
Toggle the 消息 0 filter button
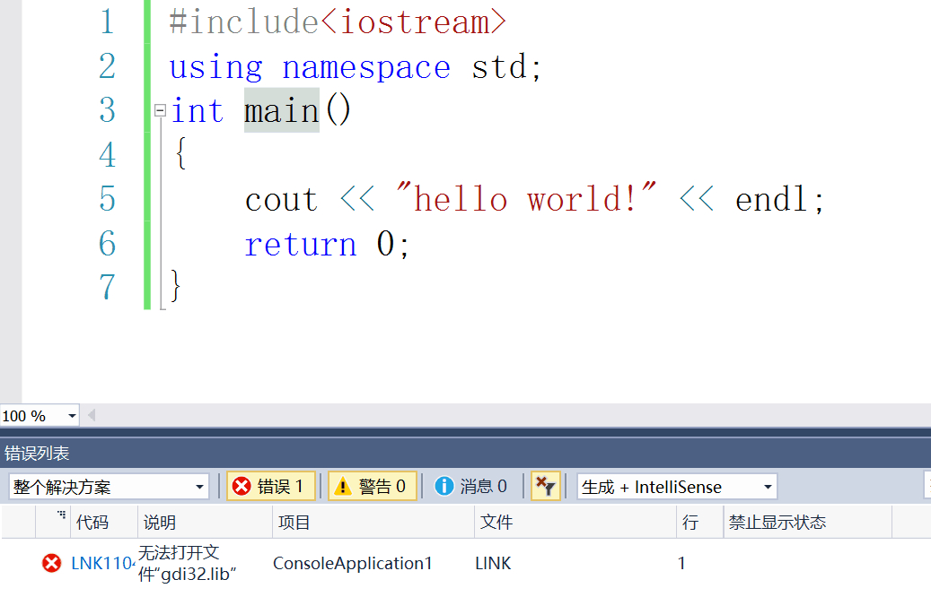point(471,486)
